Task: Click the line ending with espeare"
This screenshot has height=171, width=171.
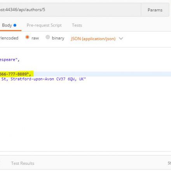Action: click(10, 60)
